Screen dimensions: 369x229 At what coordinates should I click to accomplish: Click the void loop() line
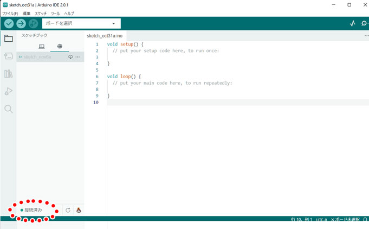[124, 77]
